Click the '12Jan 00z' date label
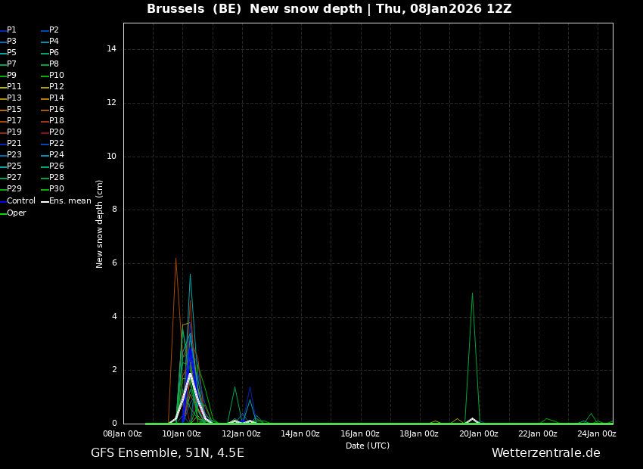643x469 pixels. pos(241,433)
